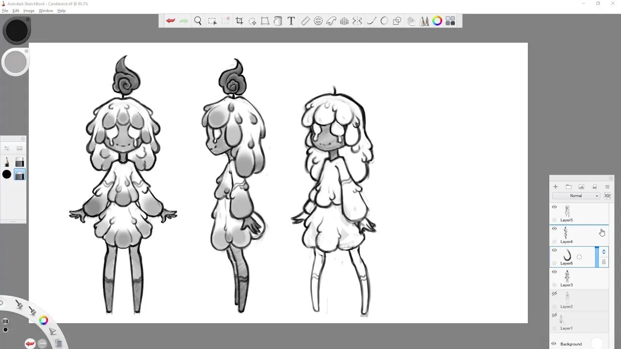The width and height of the screenshot is (621, 349).
Task: Select the Predictive Stroke oval tool
Action: [384, 21]
